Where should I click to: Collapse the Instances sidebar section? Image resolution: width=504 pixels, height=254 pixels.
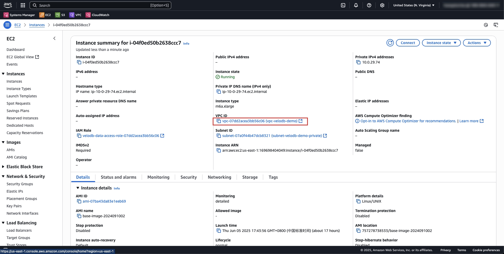coord(3,74)
